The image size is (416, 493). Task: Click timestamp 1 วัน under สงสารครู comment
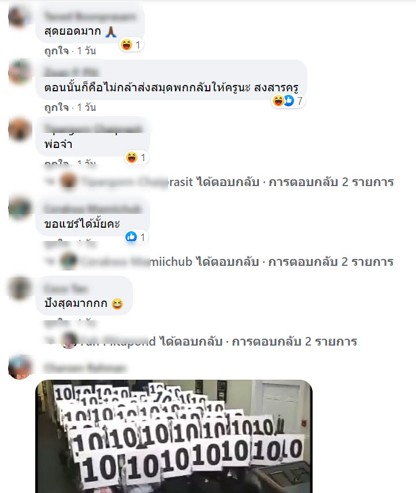(x=87, y=108)
